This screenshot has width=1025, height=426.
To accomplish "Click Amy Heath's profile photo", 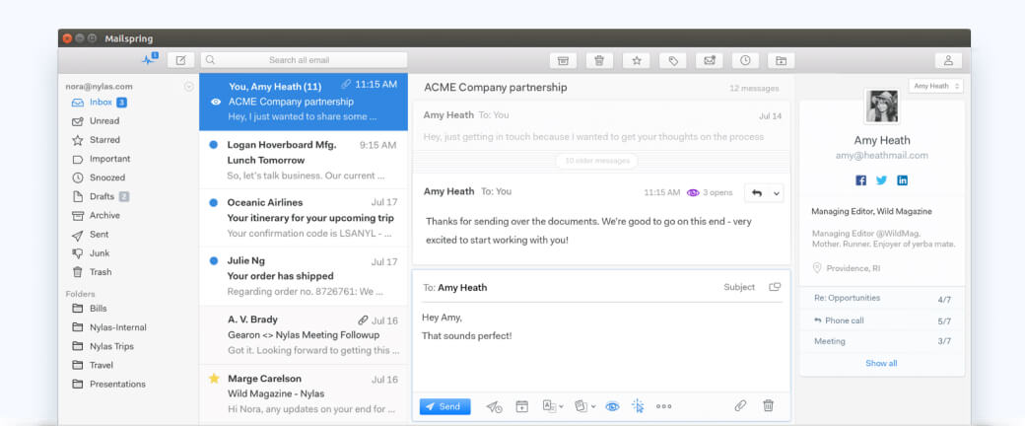I will (x=882, y=106).
